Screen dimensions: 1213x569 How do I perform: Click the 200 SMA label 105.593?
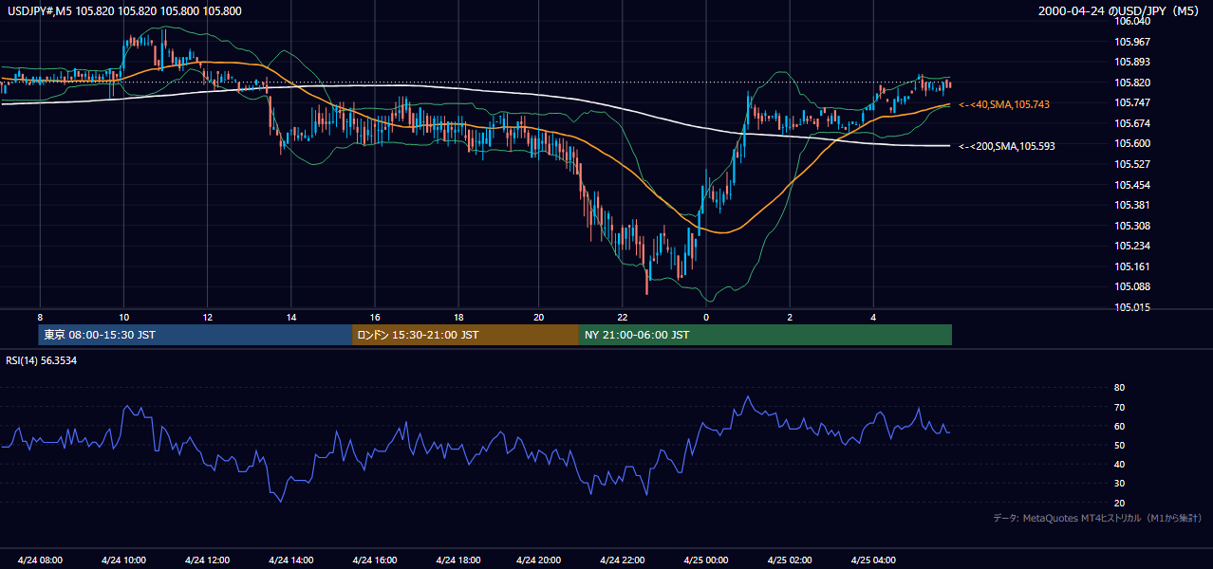click(x=1007, y=146)
